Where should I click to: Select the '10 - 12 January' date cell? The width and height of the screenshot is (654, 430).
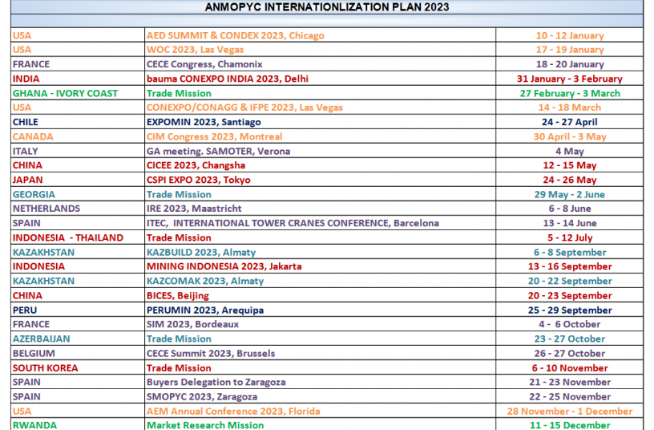pyautogui.click(x=570, y=35)
